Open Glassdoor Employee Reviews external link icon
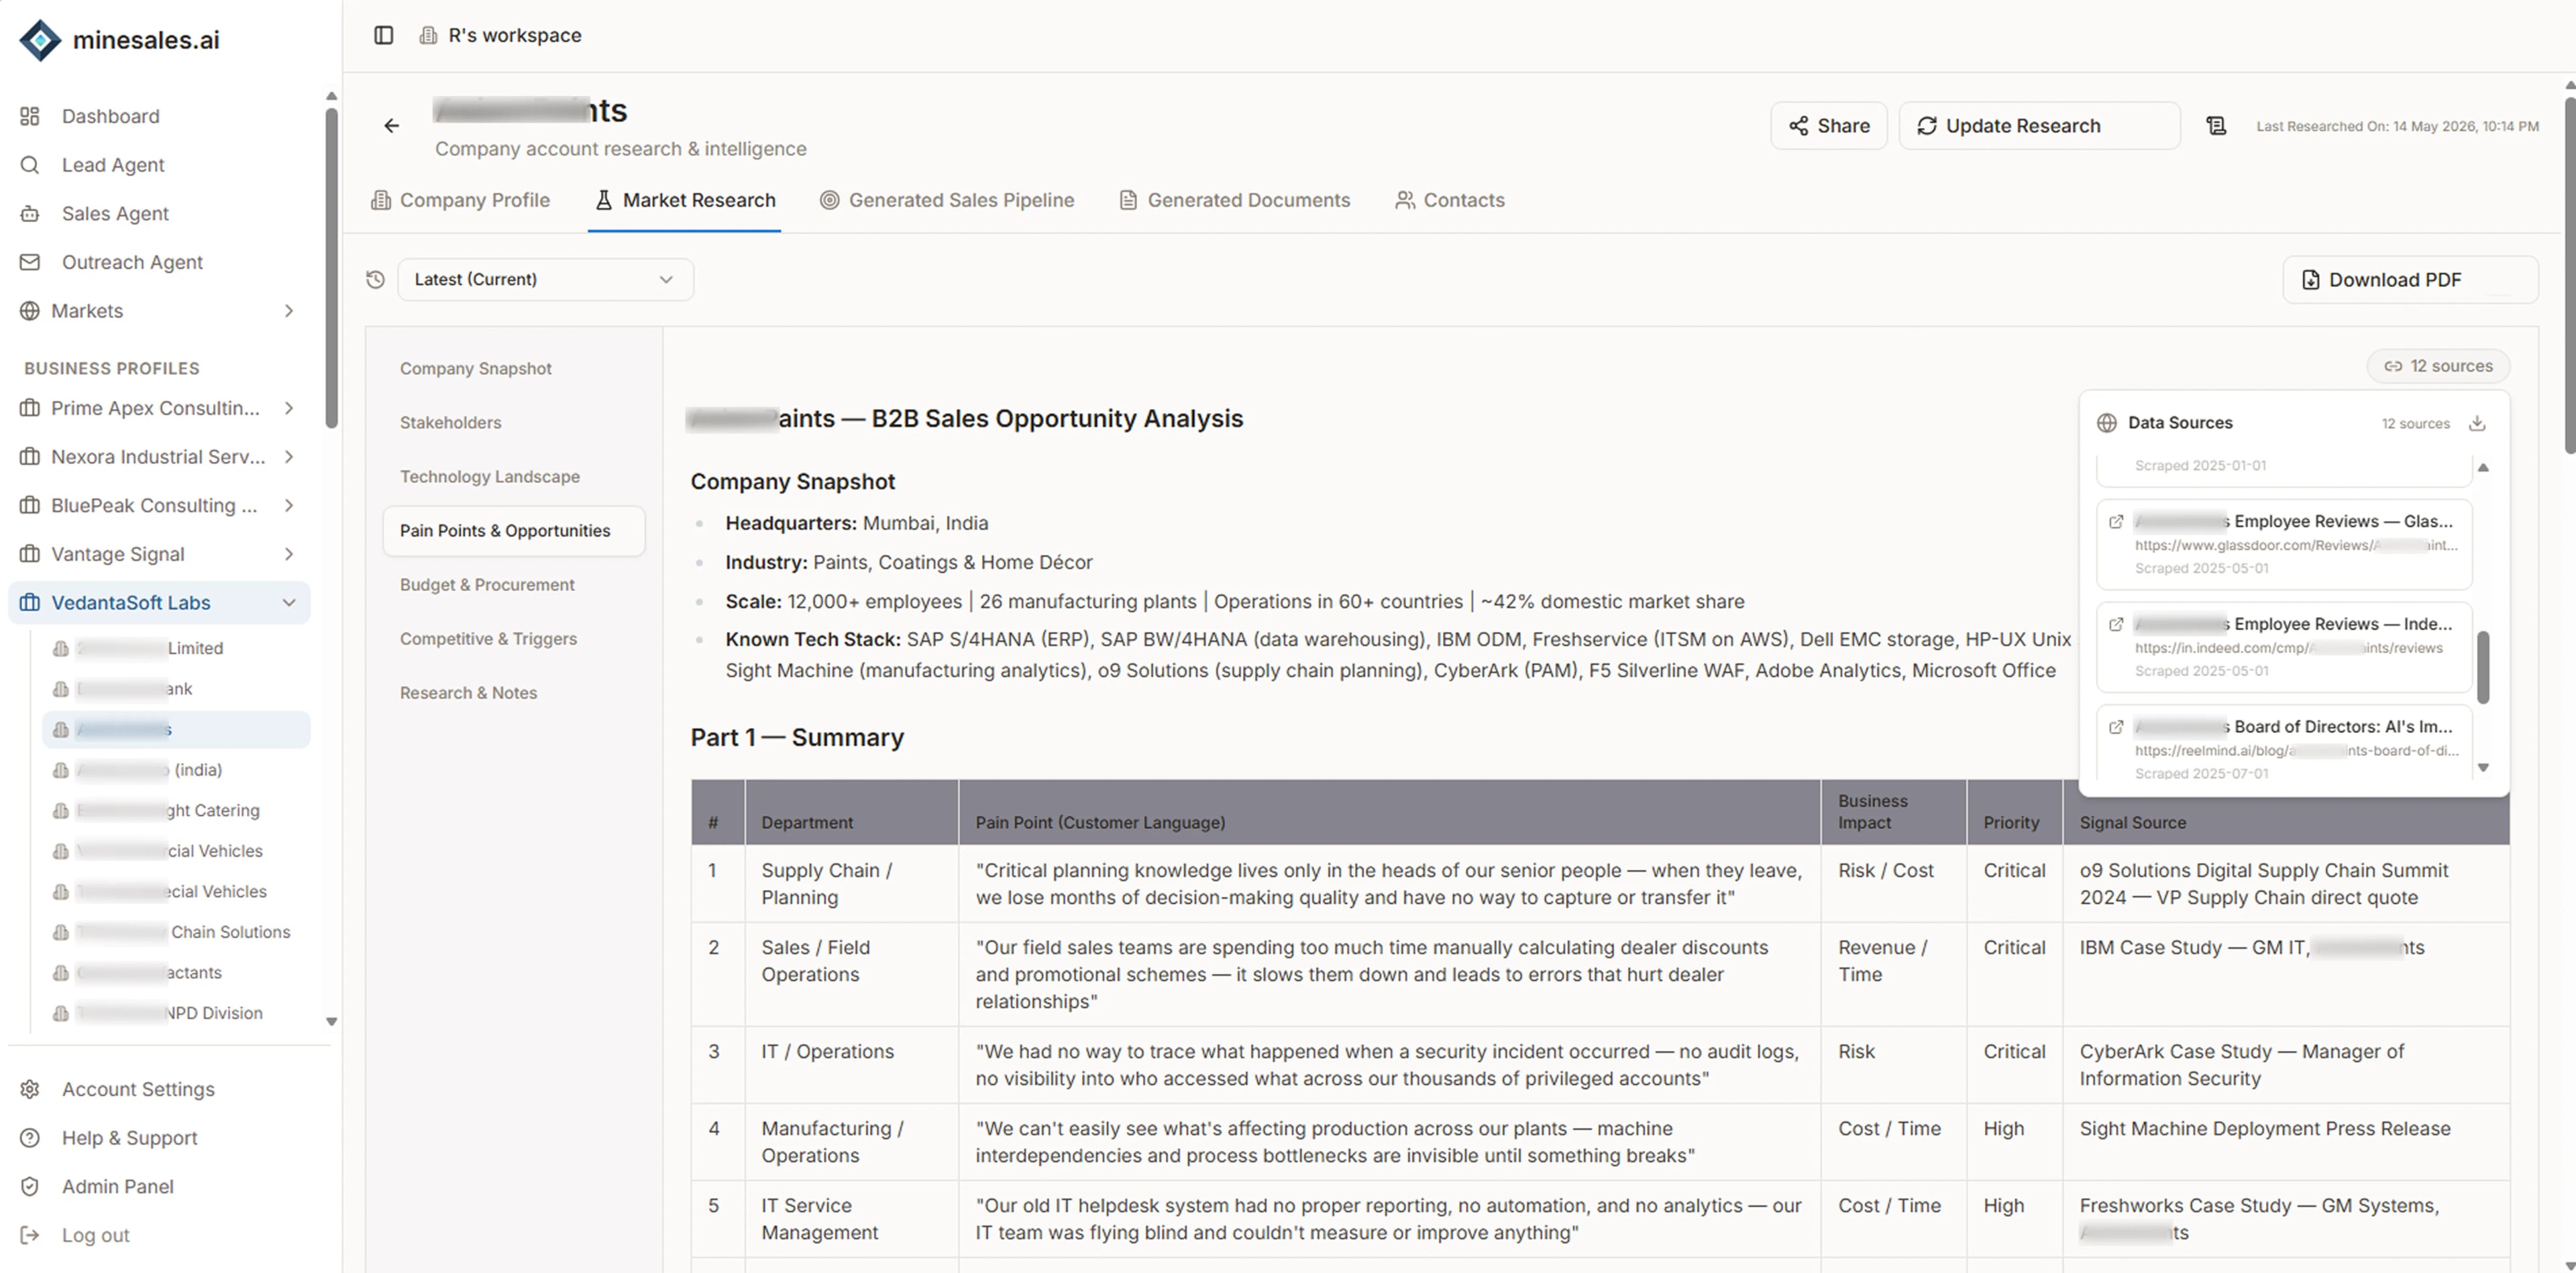The height and width of the screenshot is (1273, 2576). click(x=2116, y=522)
